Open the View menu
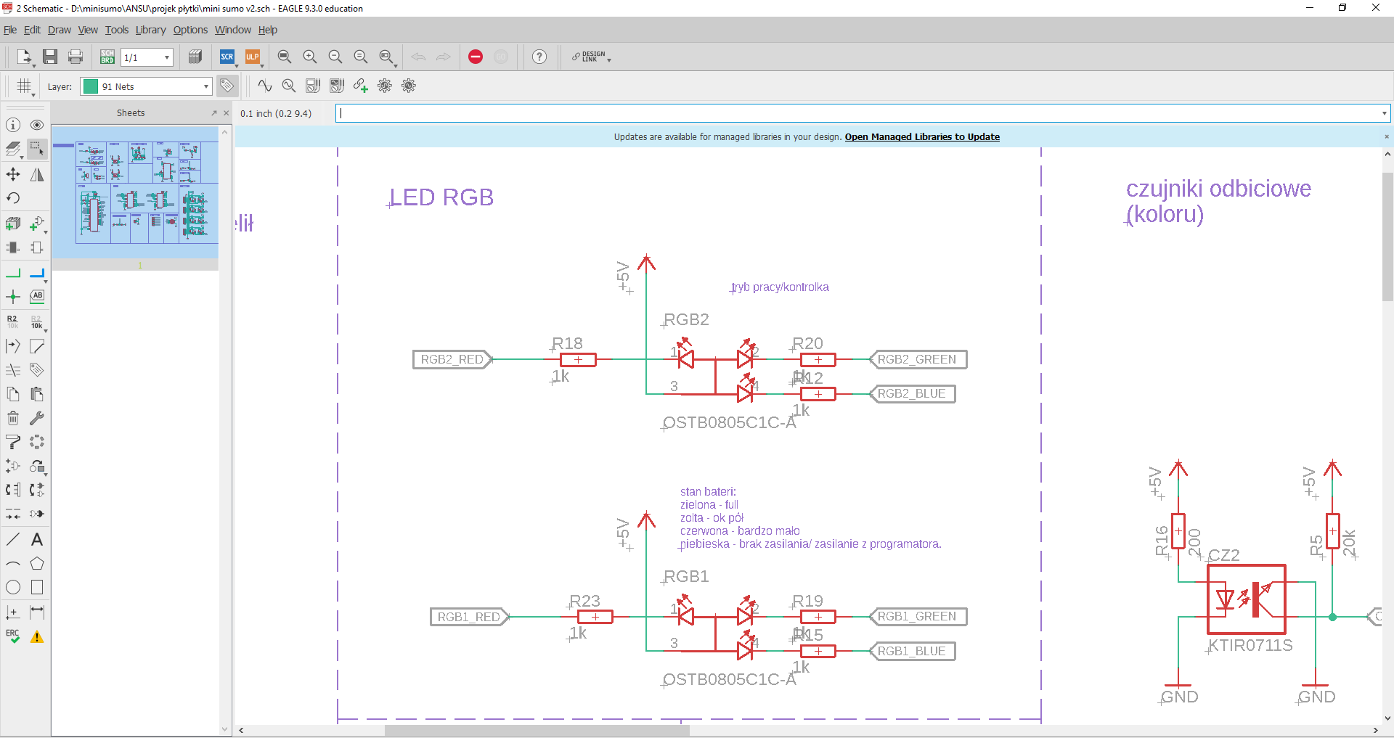This screenshot has width=1394, height=738. point(88,30)
